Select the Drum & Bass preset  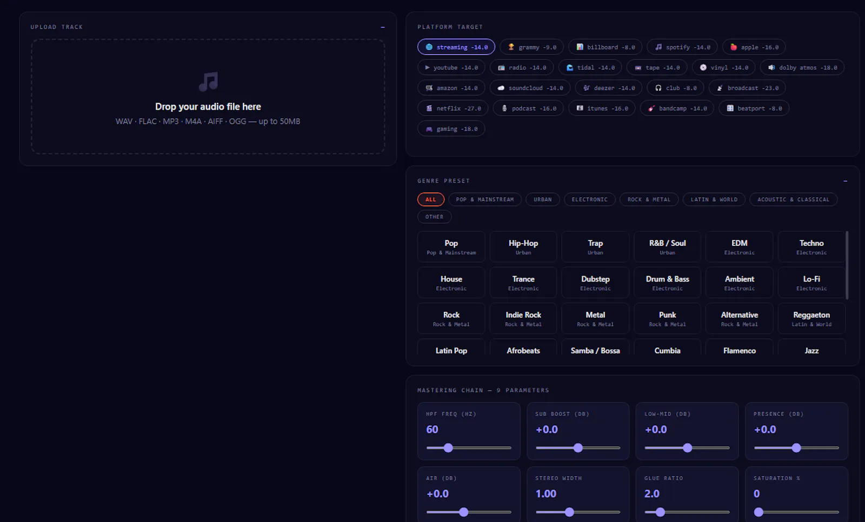(x=668, y=283)
